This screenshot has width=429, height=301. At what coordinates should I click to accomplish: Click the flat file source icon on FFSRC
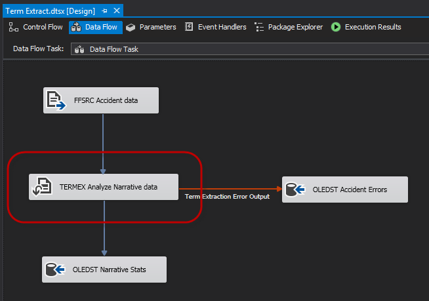[x=56, y=101]
